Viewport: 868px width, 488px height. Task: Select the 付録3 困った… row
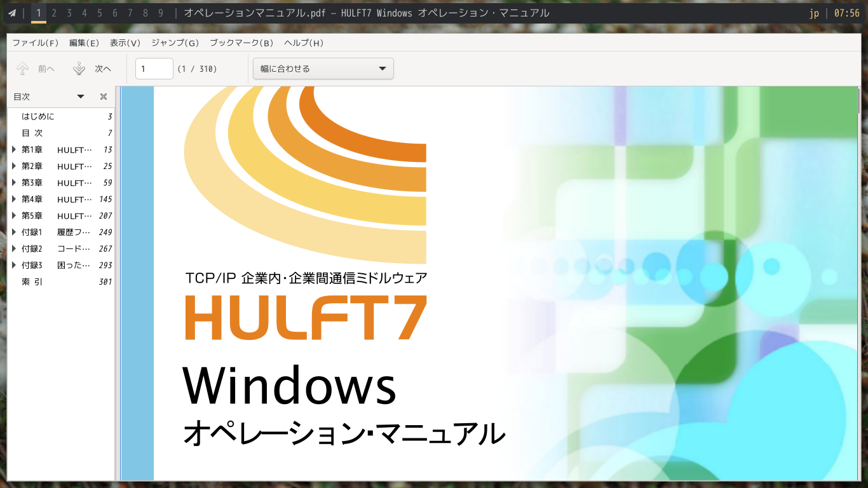(x=61, y=265)
